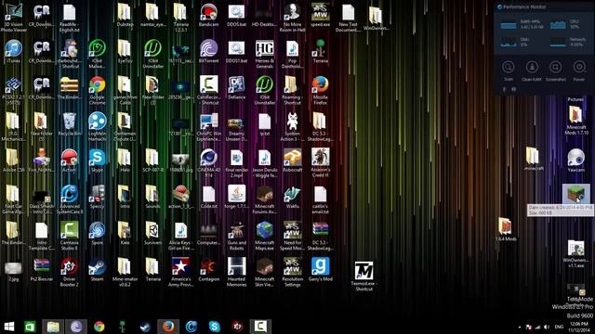Select the No More Room in Hell shortcut

pos(292,18)
